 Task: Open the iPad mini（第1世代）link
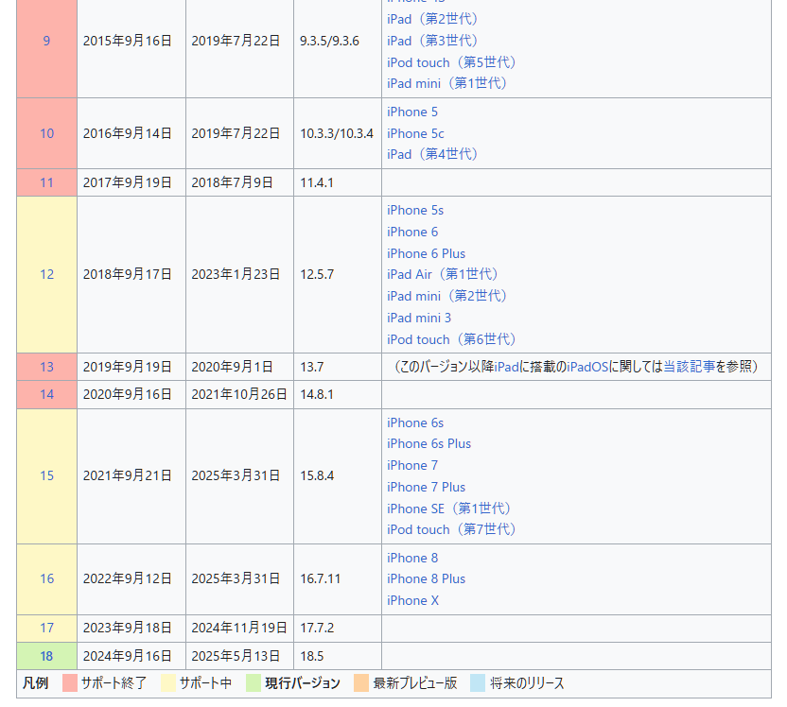click(446, 83)
